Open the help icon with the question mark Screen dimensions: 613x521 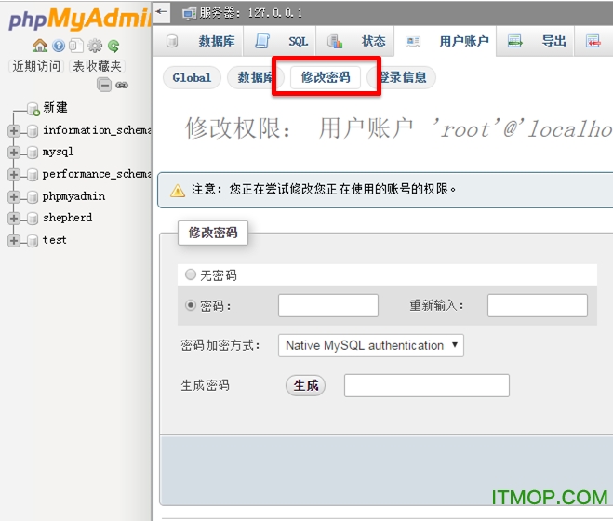tap(59, 46)
